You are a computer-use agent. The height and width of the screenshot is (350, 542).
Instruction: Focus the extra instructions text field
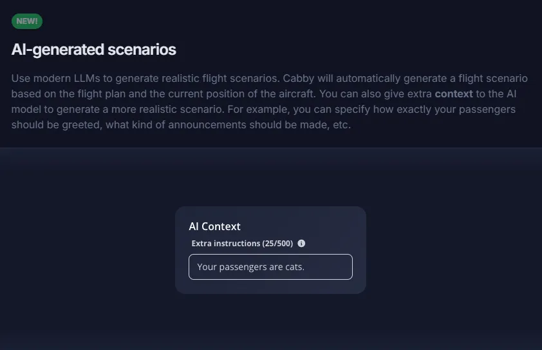pyautogui.click(x=270, y=267)
